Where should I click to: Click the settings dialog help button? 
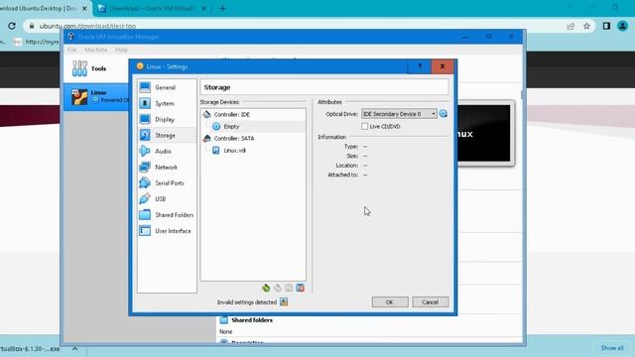[x=420, y=66]
